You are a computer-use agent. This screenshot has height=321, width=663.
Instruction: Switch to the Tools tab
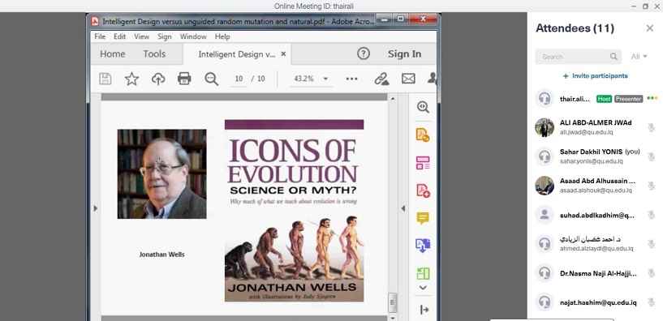[x=154, y=54]
